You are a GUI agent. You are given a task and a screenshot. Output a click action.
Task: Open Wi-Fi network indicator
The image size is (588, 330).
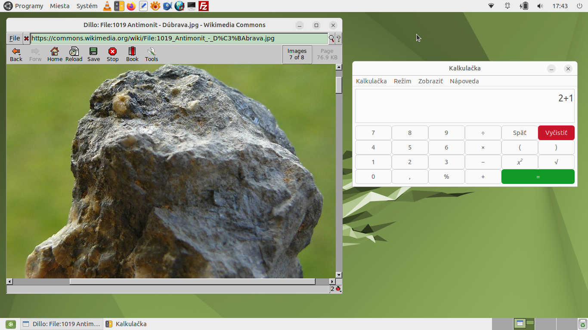coord(491,6)
